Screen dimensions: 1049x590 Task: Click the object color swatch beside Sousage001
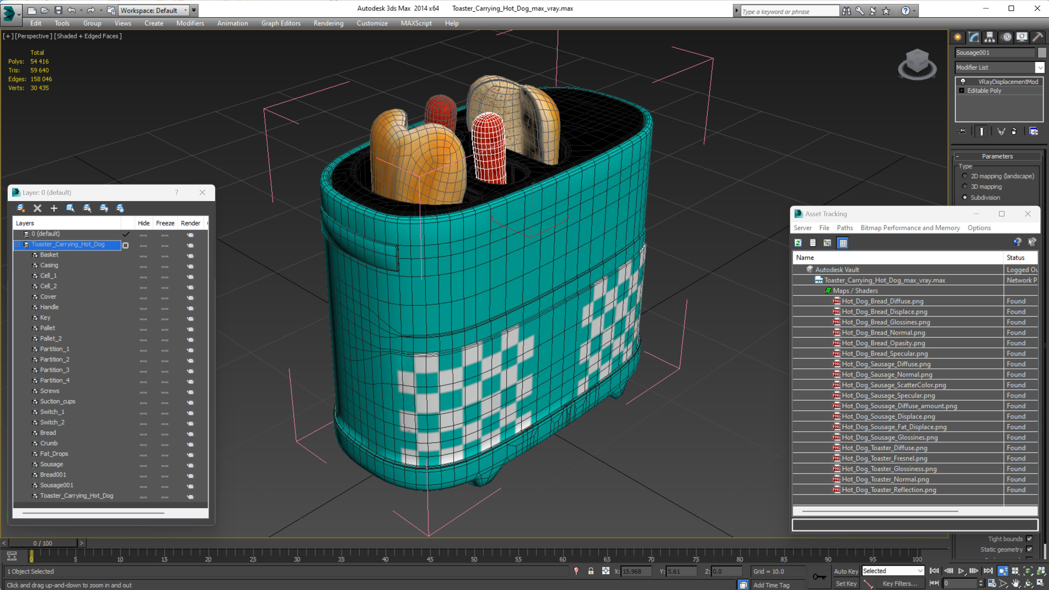click(x=1042, y=53)
